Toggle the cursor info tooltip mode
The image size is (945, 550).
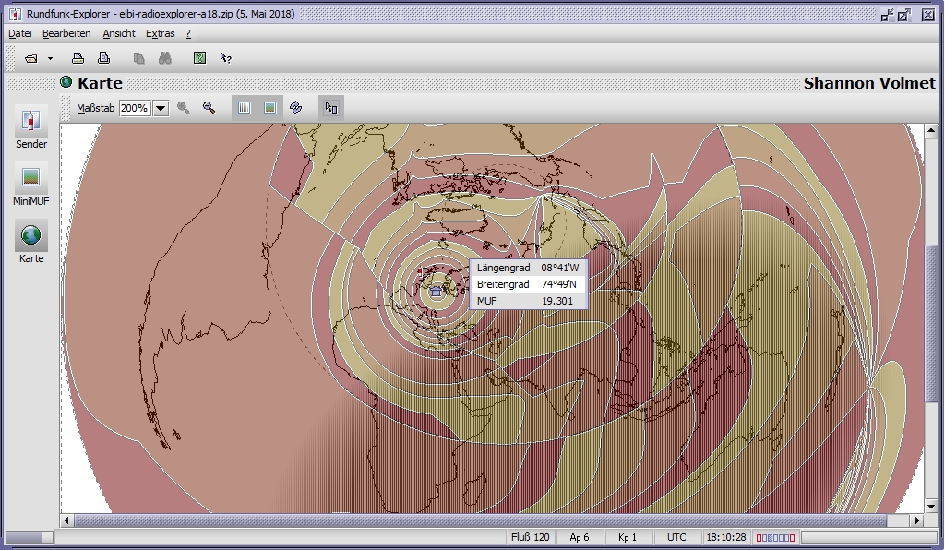(x=331, y=108)
